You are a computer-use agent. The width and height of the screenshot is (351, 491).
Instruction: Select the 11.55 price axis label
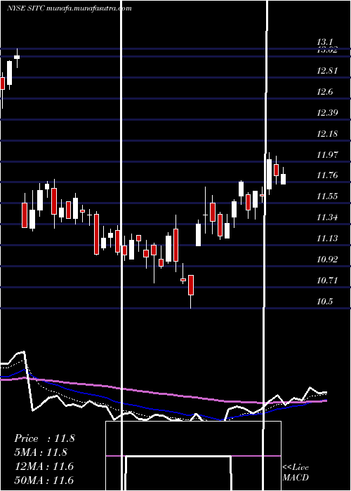point(327,196)
